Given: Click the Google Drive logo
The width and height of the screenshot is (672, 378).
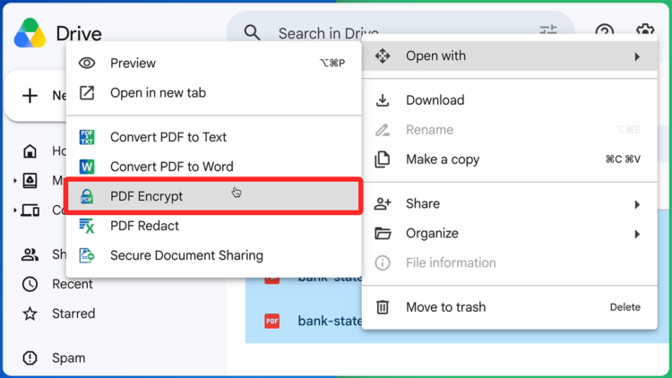Looking at the screenshot, I should (30, 32).
